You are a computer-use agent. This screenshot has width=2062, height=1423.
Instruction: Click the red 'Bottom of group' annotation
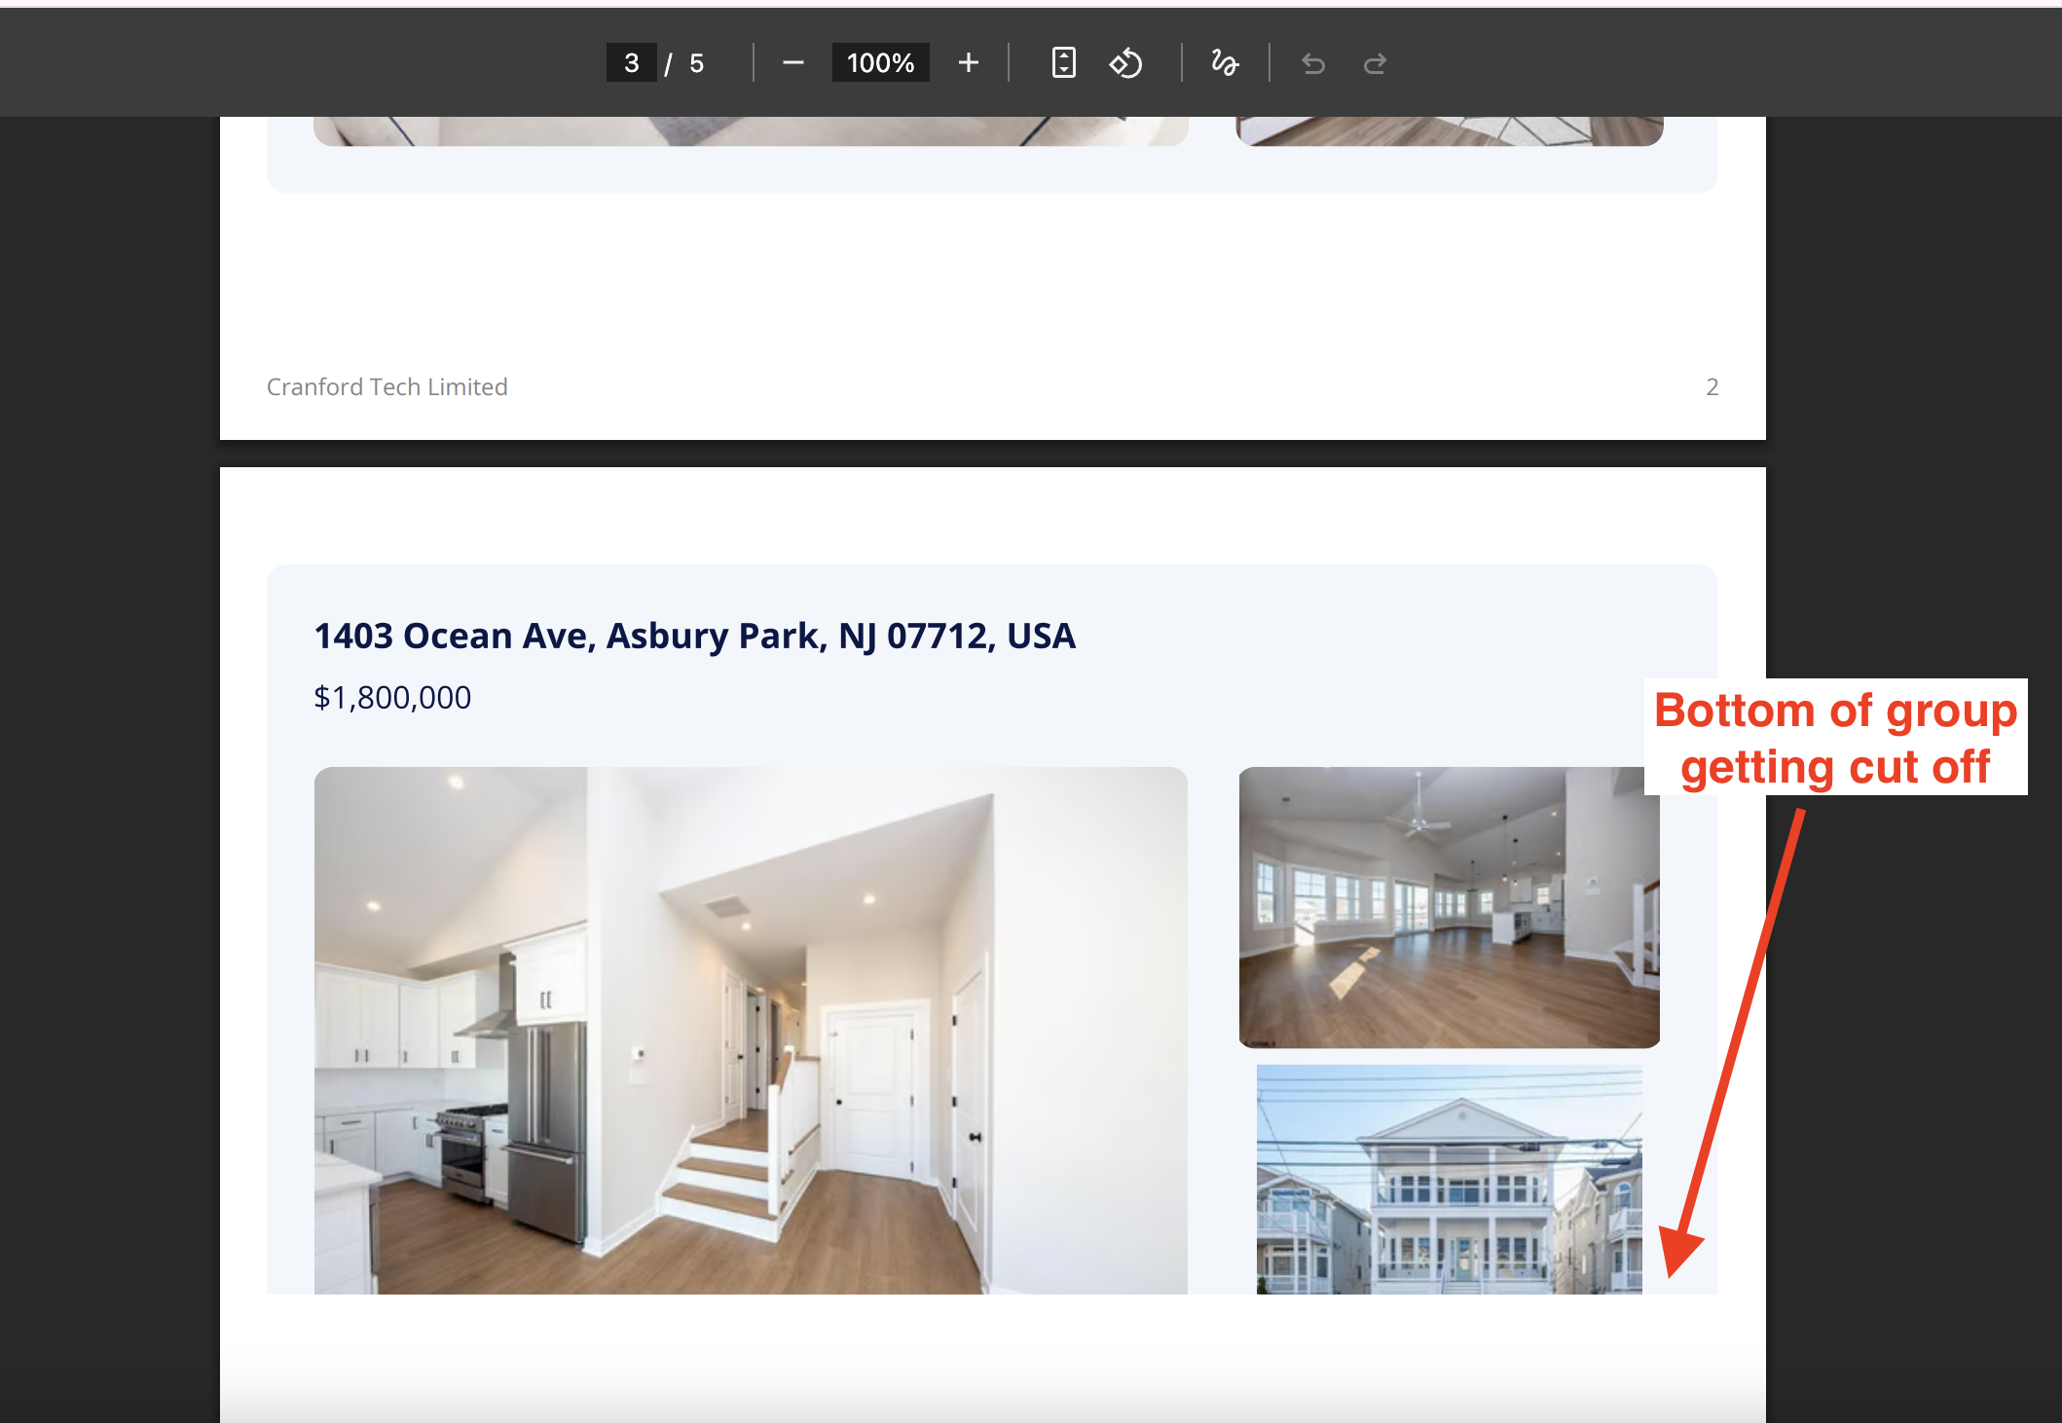(x=1835, y=738)
